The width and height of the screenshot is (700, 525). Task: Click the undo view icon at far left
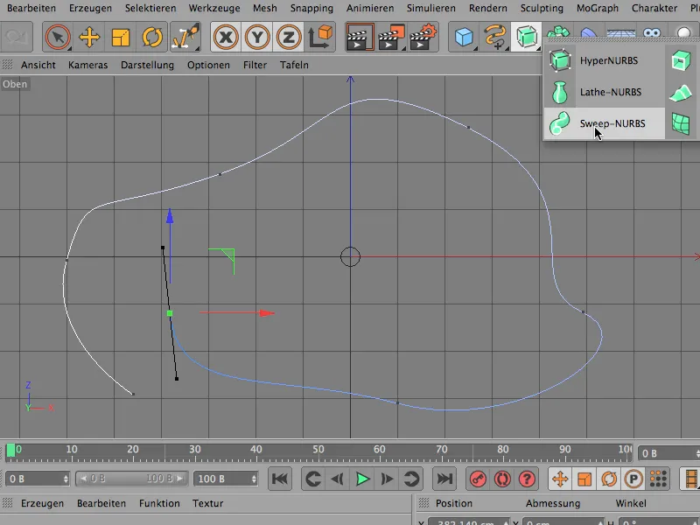click(17, 37)
